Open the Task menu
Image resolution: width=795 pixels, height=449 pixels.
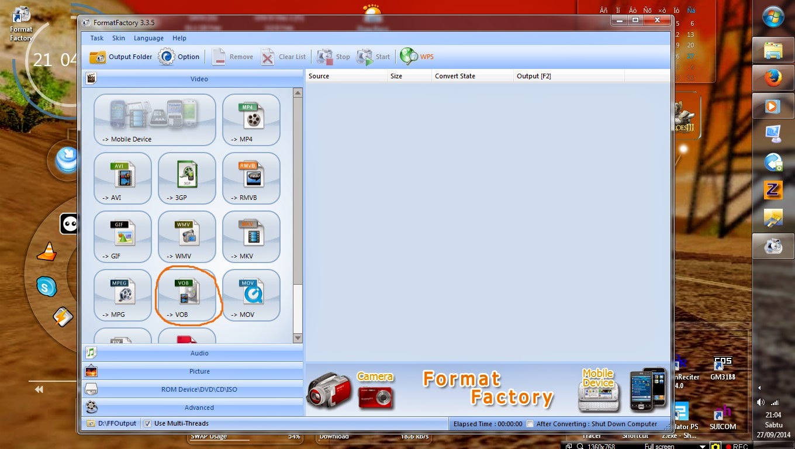click(x=97, y=38)
